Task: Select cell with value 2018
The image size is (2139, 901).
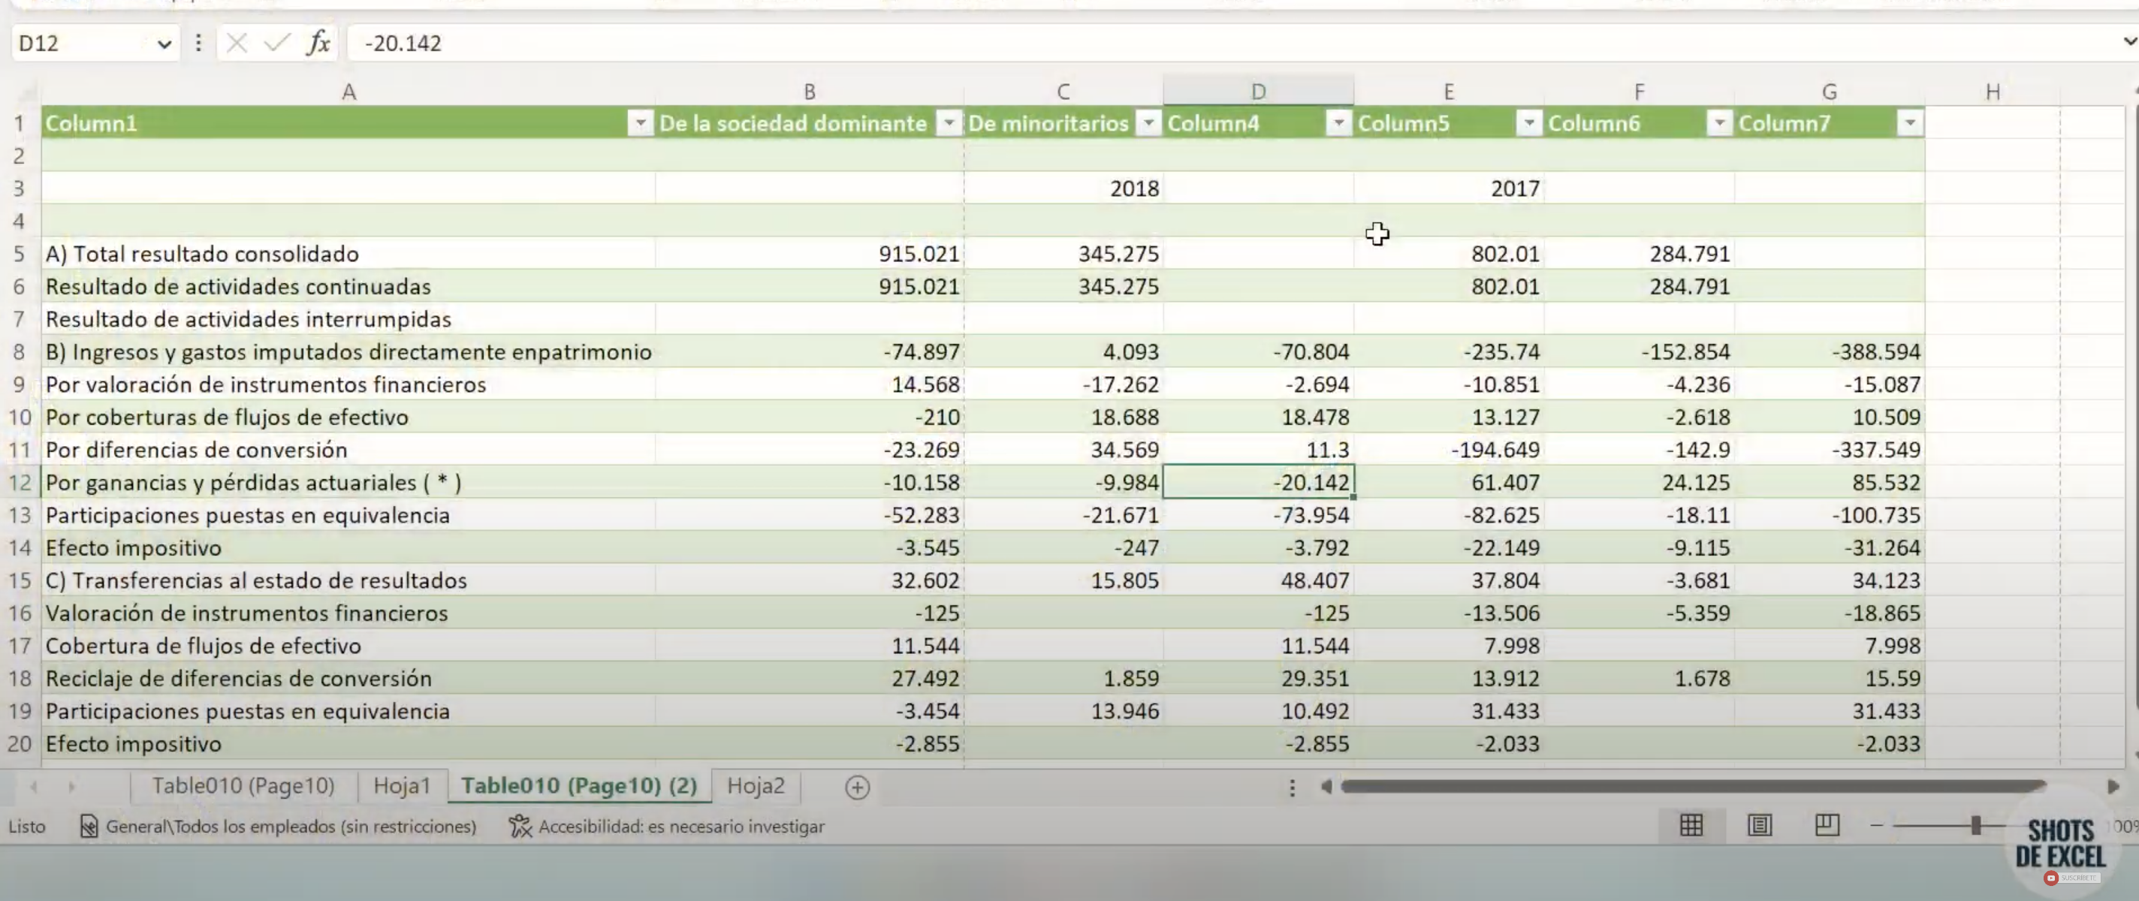Action: (x=1063, y=188)
